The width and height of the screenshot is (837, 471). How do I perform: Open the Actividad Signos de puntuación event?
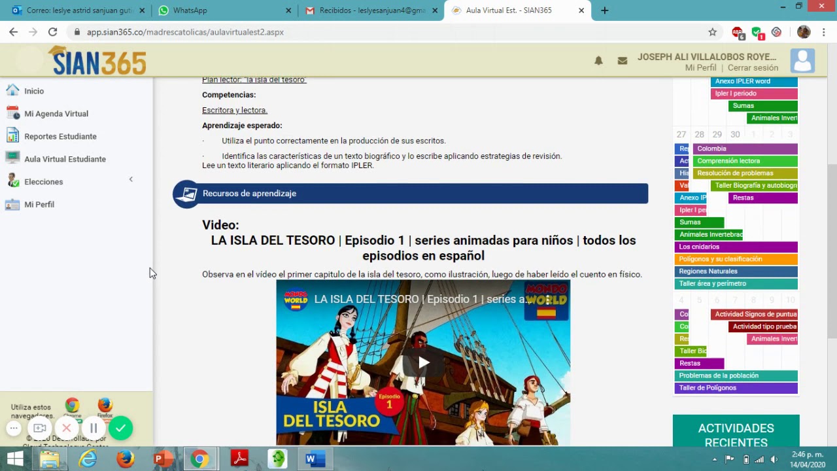pos(754,315)
